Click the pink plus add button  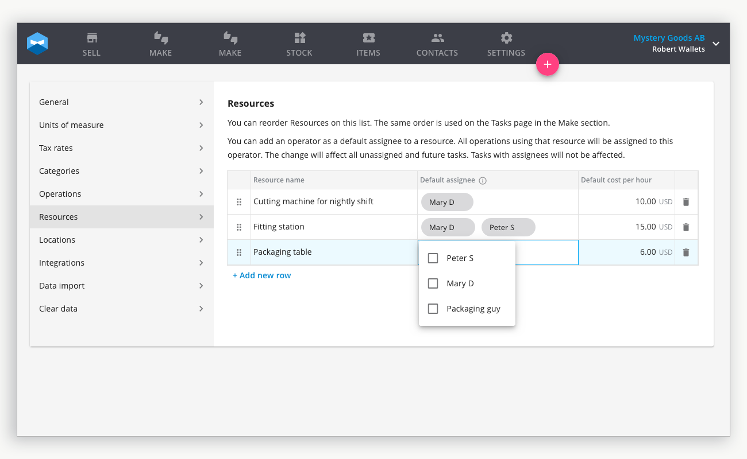click(548, 65)
